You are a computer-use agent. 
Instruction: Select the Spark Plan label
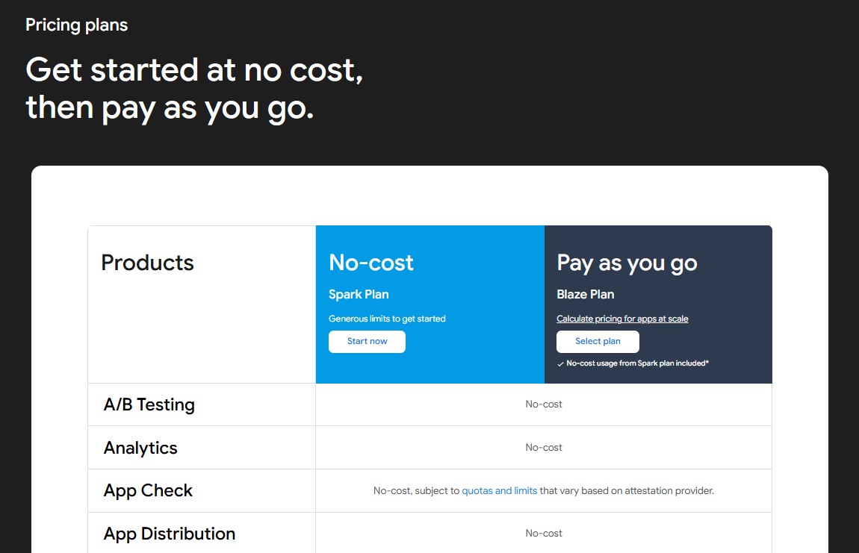click(x=359, y=294)
